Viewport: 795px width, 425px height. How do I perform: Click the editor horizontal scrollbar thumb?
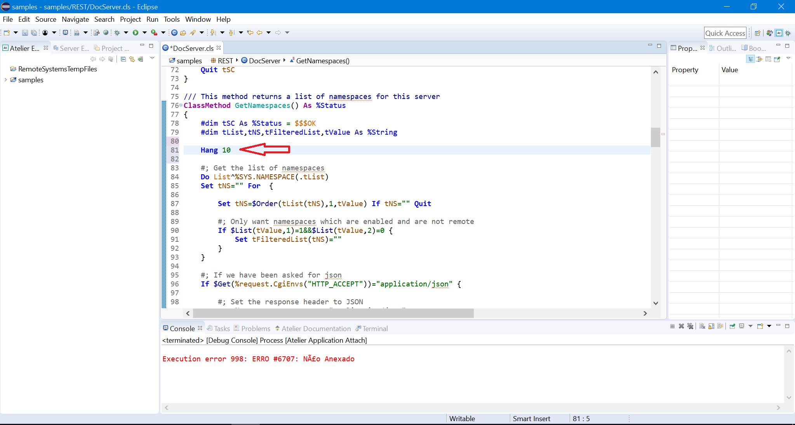[x=333, y=313]
